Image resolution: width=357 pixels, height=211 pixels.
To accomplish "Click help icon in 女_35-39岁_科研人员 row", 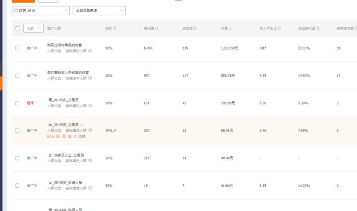I will 90,188.
